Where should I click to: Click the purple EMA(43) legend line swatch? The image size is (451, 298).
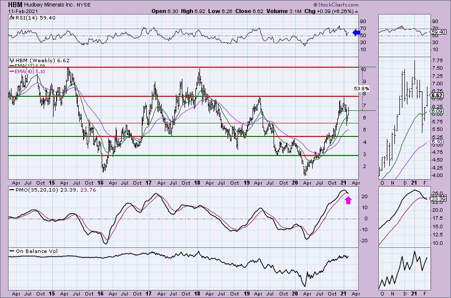coord(12,71)
